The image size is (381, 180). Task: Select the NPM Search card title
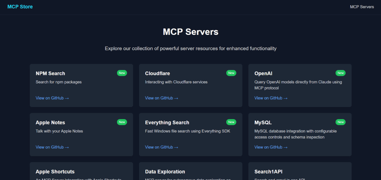(50, 74)
